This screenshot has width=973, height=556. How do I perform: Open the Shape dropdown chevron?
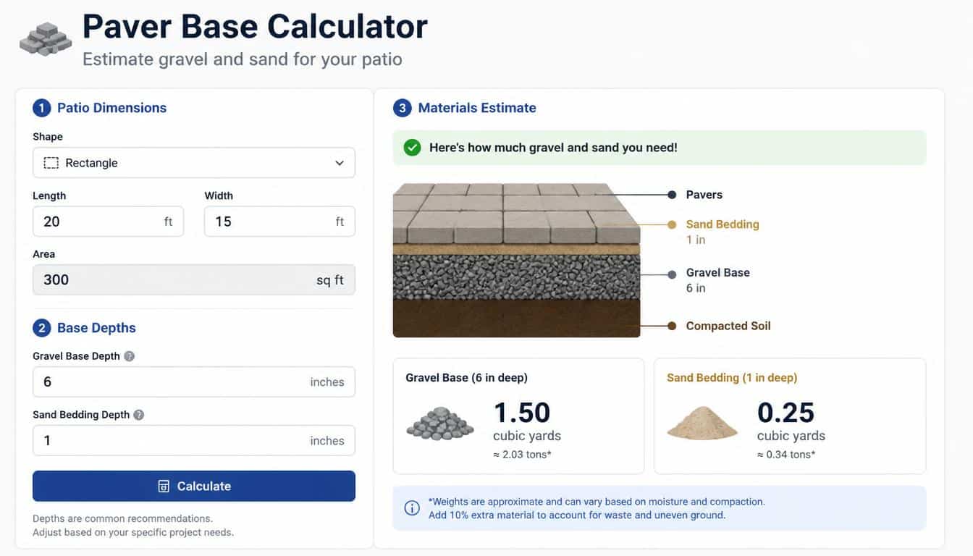click(x=340, y=163)
